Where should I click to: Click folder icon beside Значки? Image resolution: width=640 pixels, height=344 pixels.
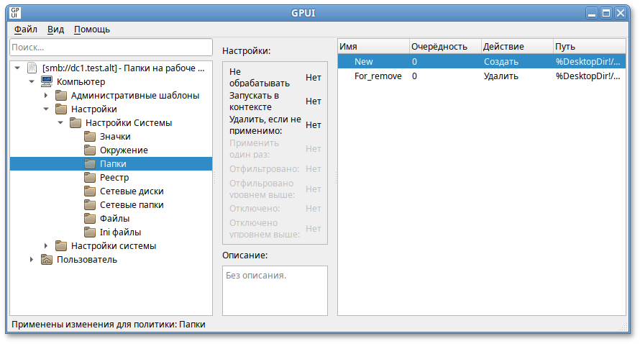pos(90,137)
